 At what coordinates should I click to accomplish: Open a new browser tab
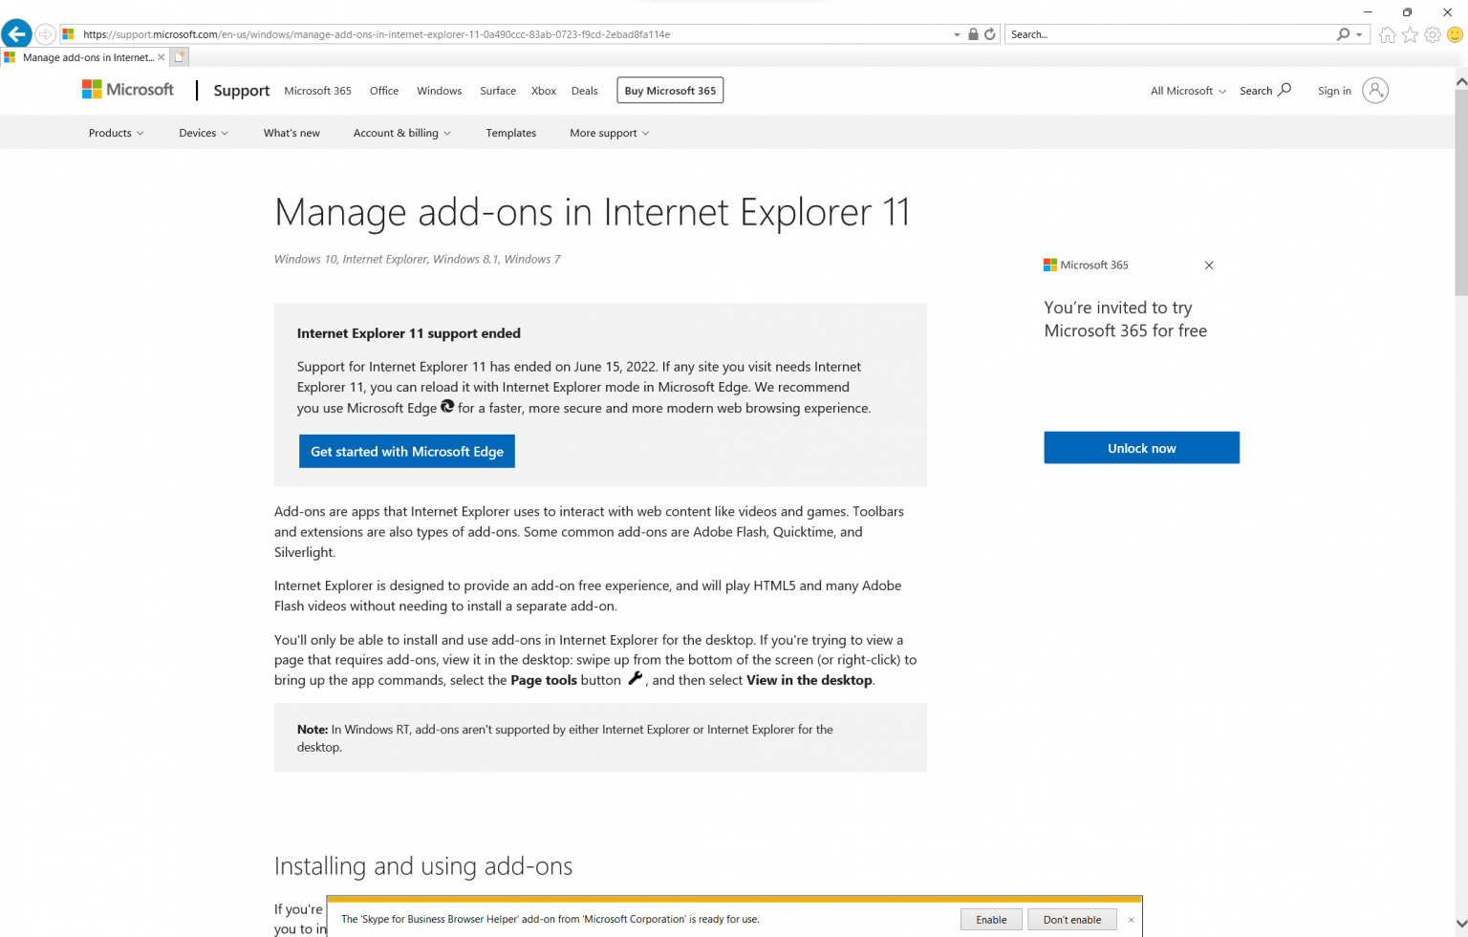pos(179,56)
